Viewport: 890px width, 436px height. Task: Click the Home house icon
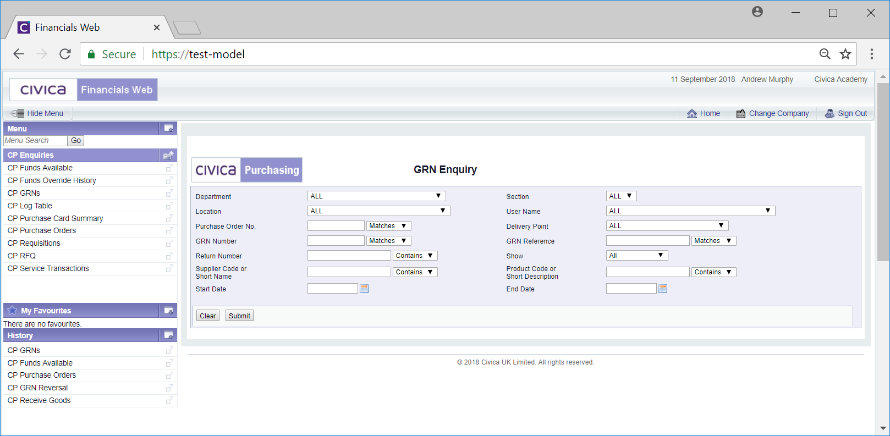click(692, 114)
